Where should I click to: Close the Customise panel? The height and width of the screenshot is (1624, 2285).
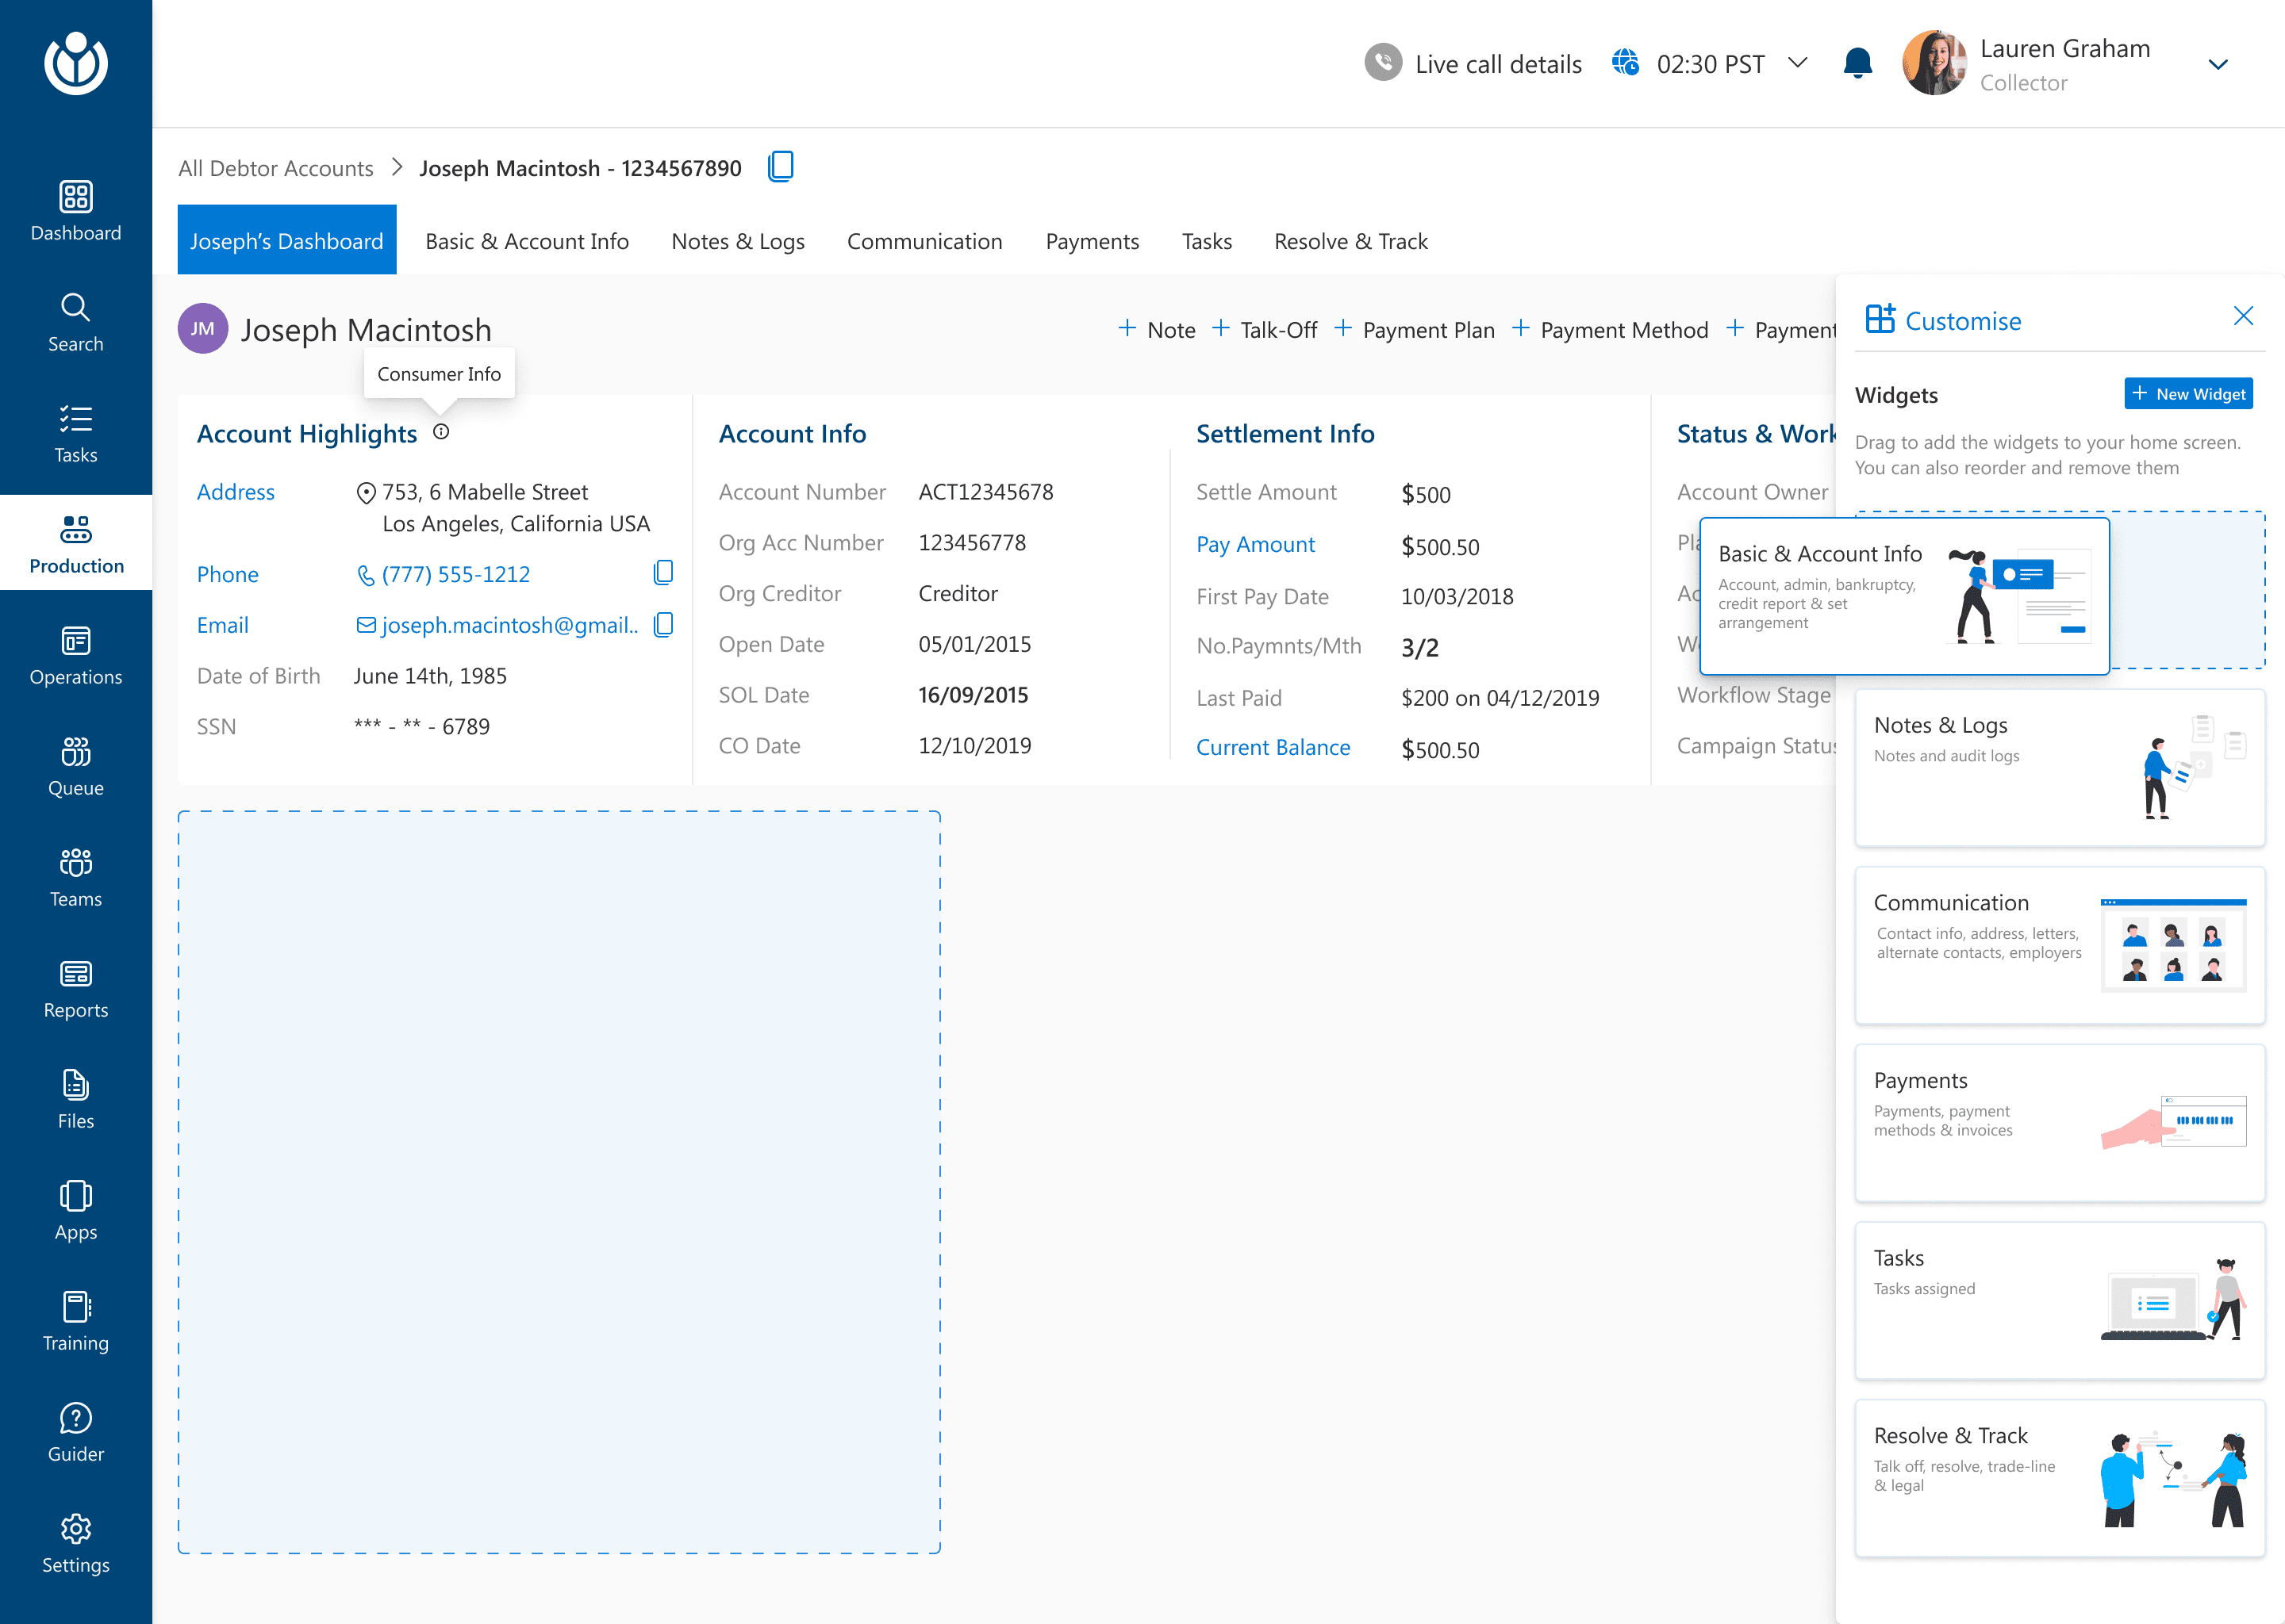point(2243,317)
